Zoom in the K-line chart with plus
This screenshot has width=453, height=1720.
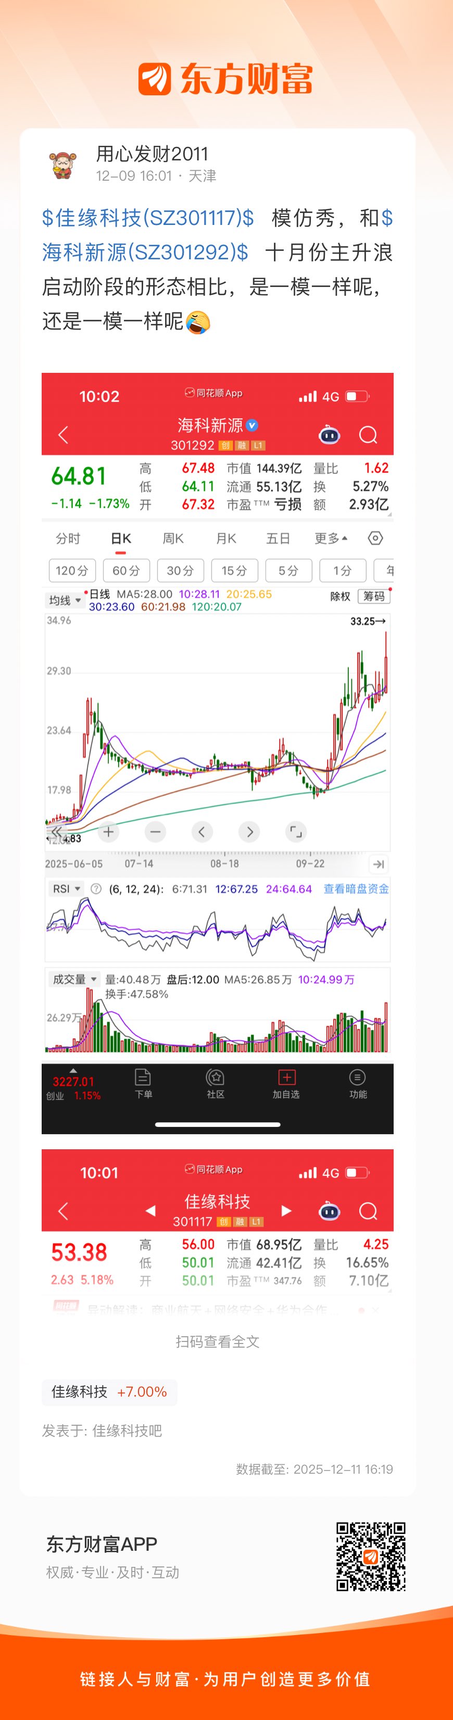(x=109, y=831)
